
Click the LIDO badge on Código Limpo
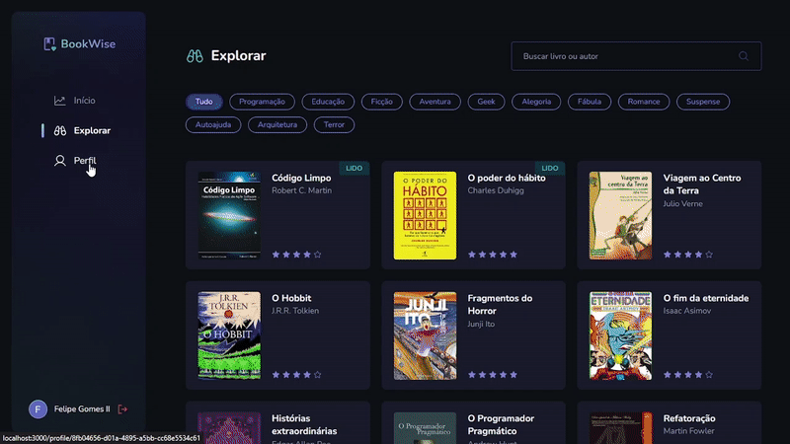pyautogui.click(x=355, y=168)
